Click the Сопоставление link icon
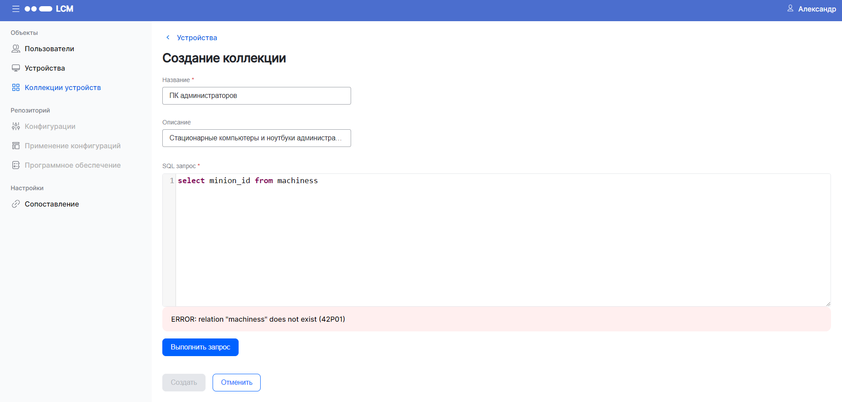The width and height of the screenshot is (842, 402). tap(16, 204)
